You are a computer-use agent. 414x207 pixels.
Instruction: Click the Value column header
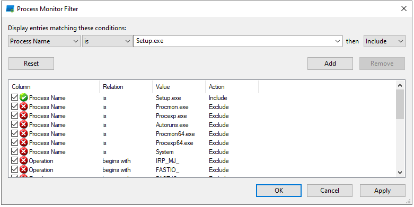(179, 87)
